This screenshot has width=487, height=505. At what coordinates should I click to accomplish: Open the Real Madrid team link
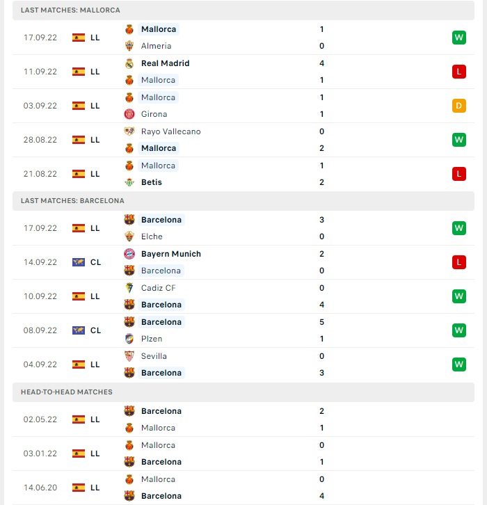166,63
